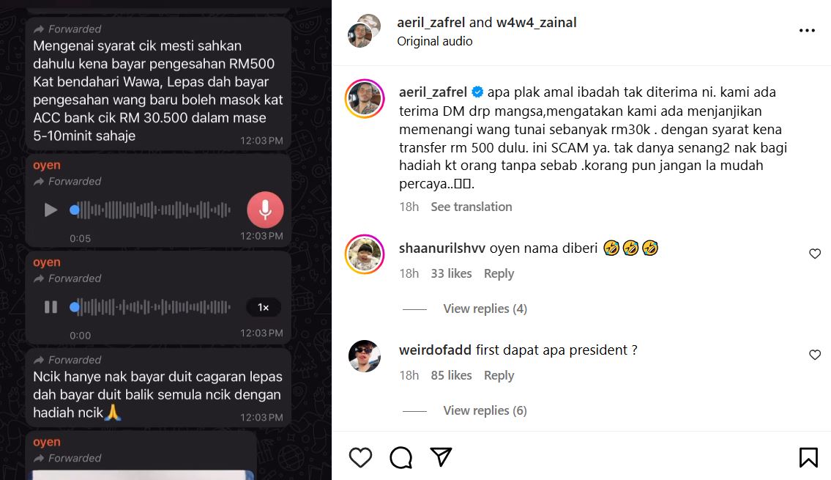
Task: Open the three-dot more options menu
Action: click(807, 31)
